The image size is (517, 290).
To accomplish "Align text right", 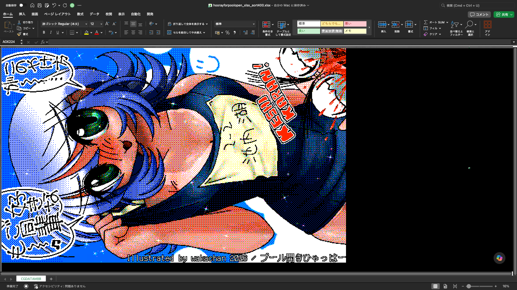I will coord(140,32).
